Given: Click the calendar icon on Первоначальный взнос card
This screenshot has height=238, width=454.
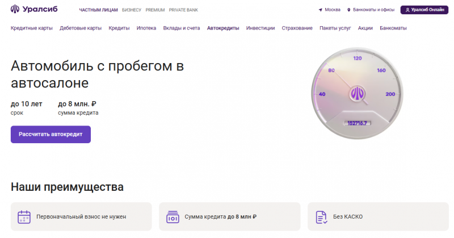Looking at the screenshot, I should click(x=24, y=217).
